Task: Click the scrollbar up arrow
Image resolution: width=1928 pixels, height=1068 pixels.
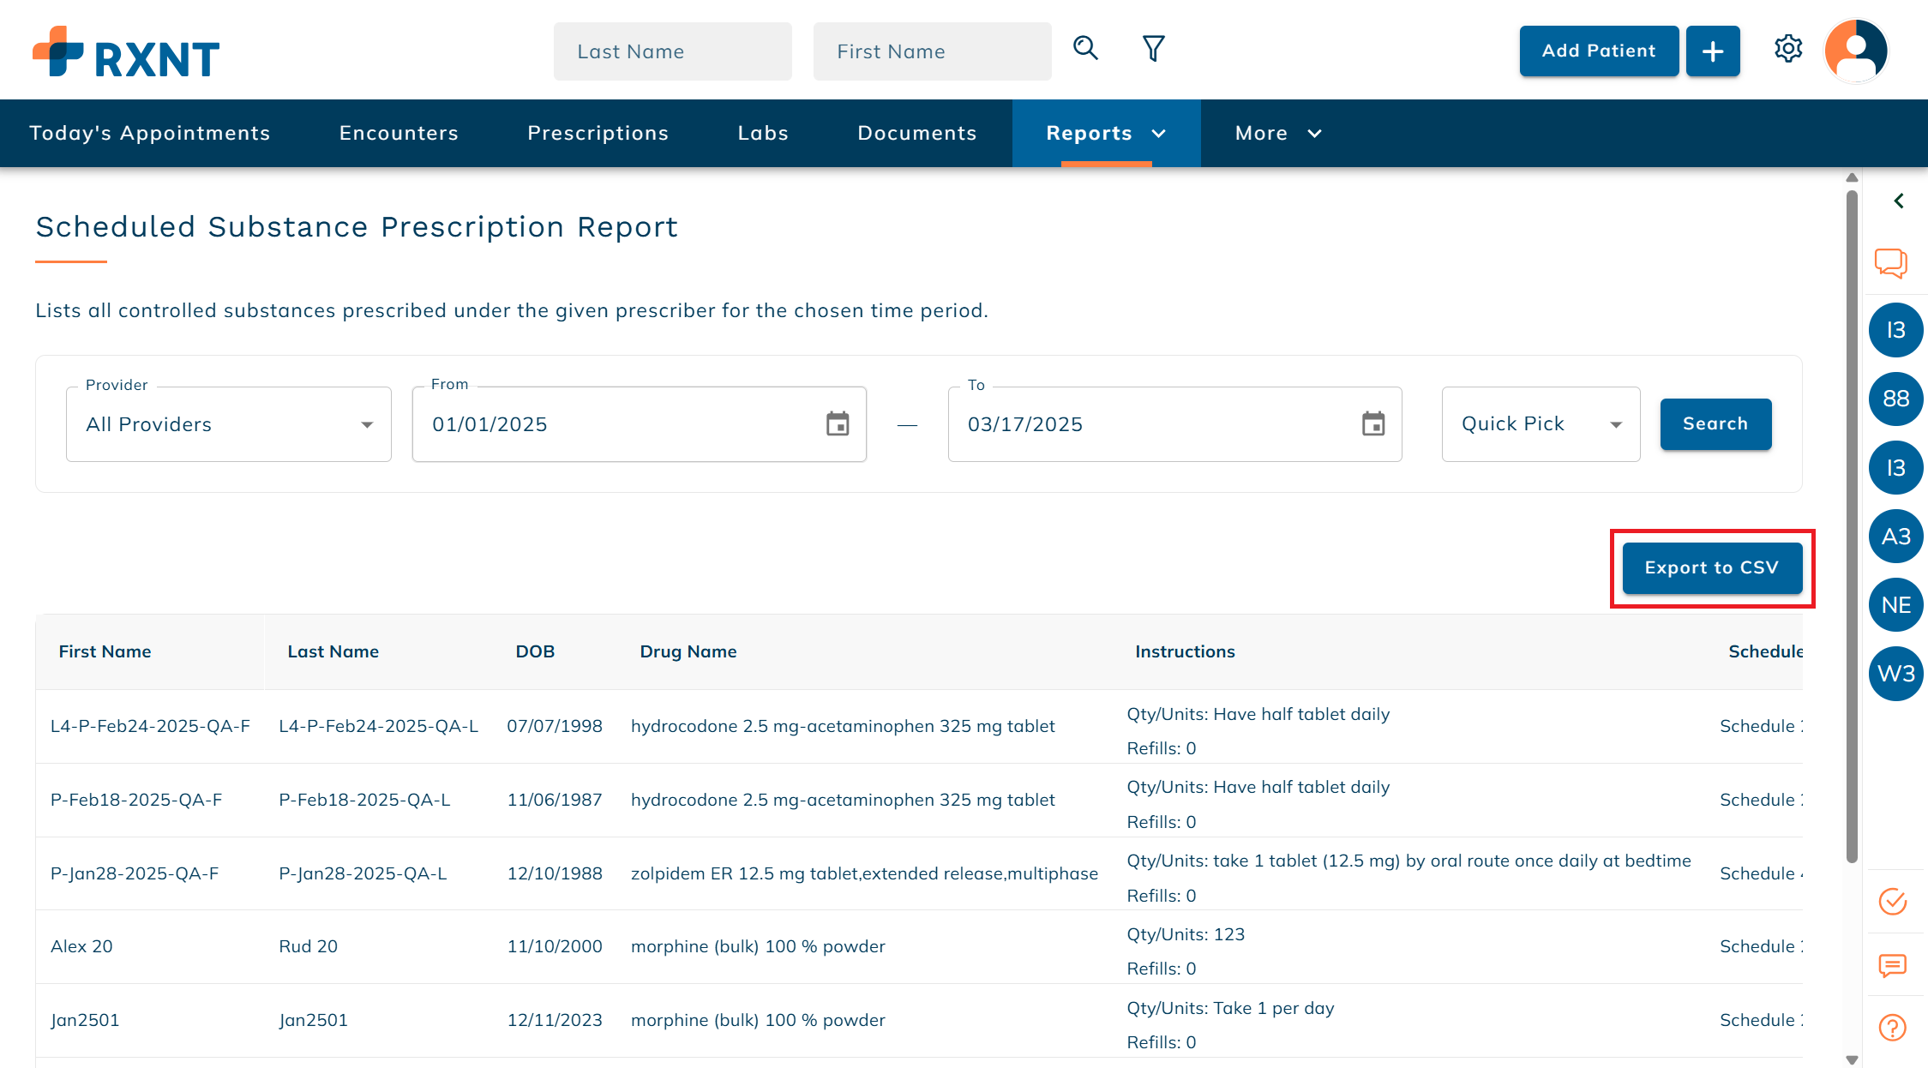Action: (x=1852, y=177)
